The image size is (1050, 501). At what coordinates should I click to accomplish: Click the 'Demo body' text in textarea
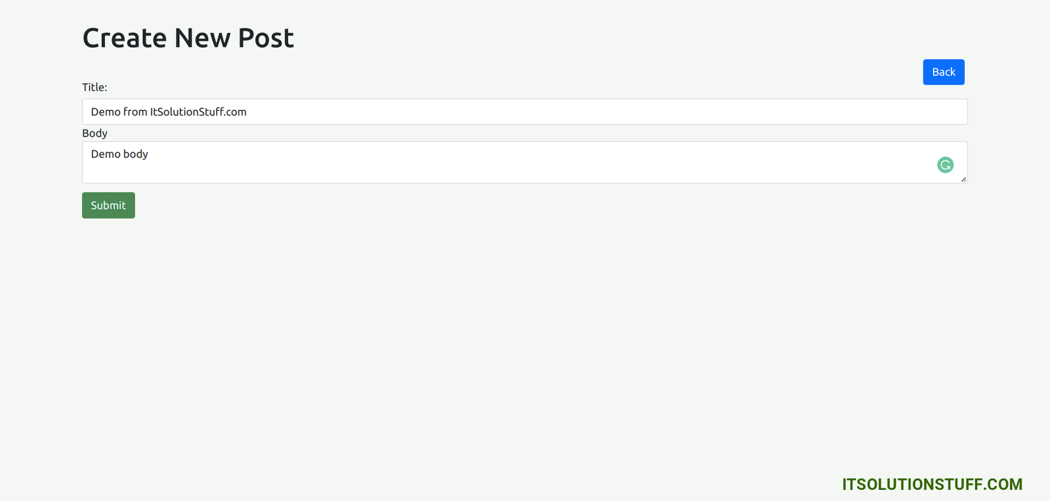119,154
